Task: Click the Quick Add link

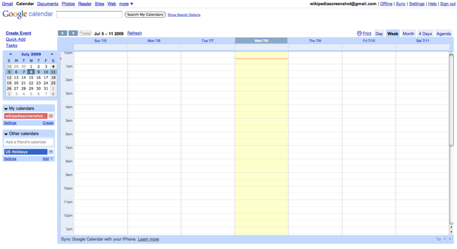Action: click(15, 39)
